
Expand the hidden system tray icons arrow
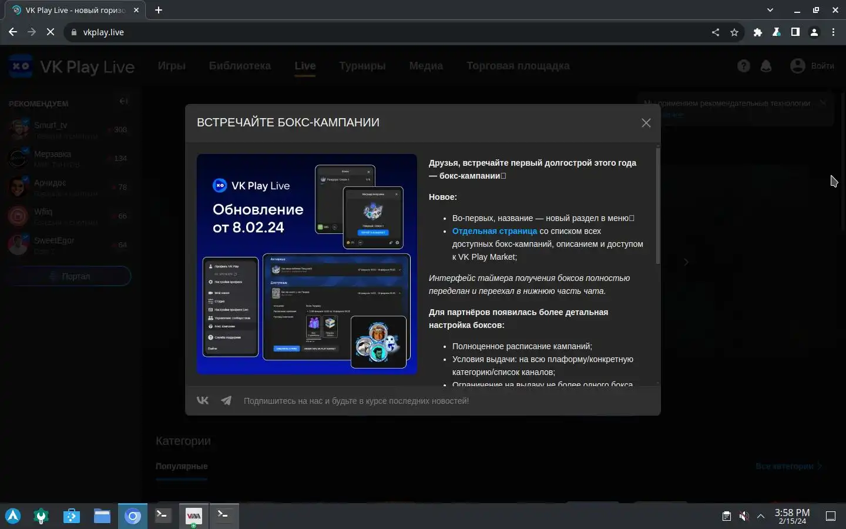[761, 516]
